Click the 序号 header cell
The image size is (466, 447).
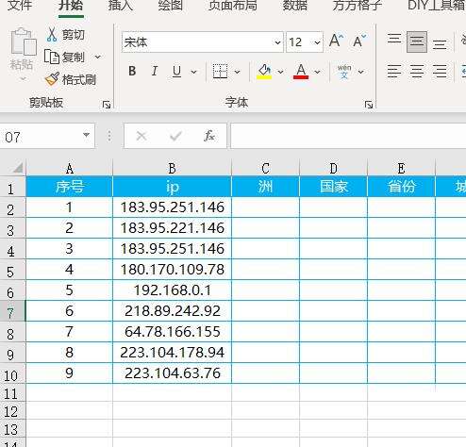(69, 187)
